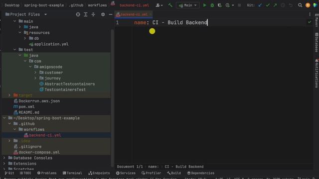Viewport: 319px width, 179px height.
Task: Click Expand All in Project panel
Action: click(86, 14)
